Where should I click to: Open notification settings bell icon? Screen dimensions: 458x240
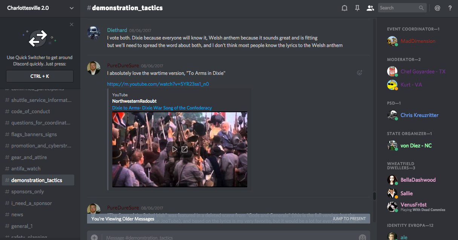point(344,8)
